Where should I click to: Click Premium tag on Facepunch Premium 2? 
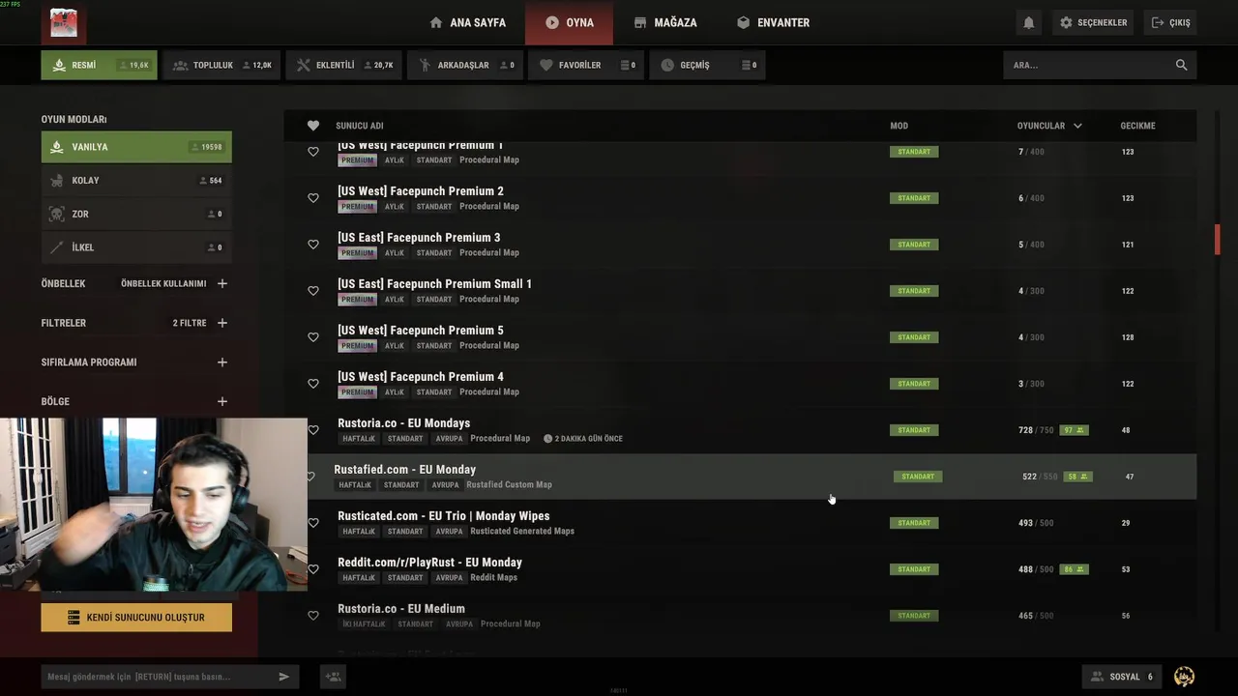click(357, 207)
